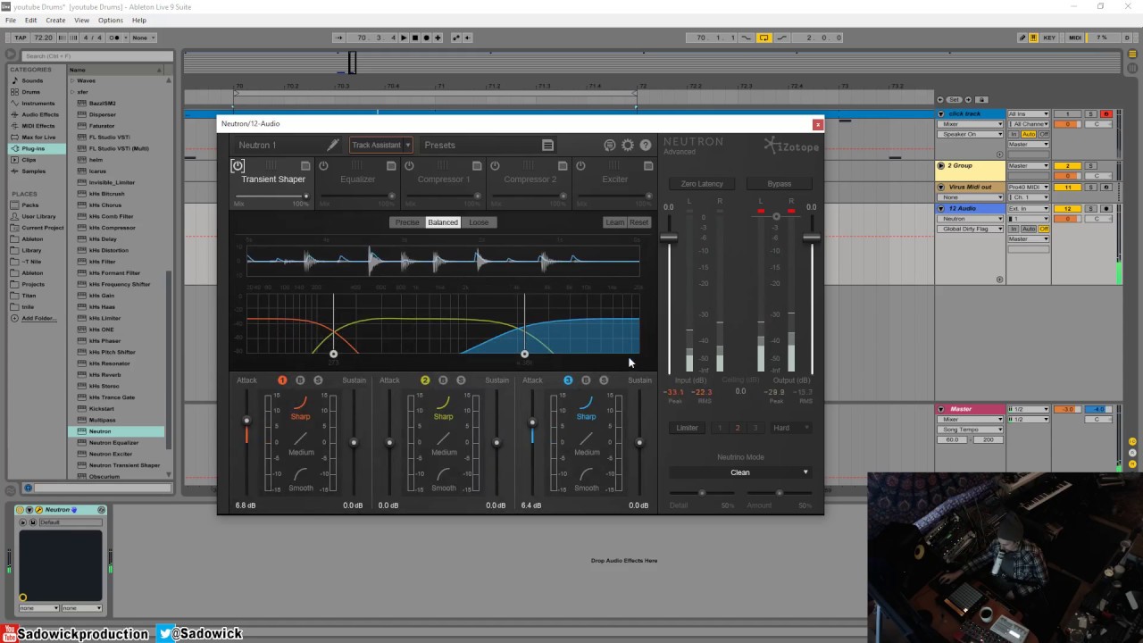Open Compressor 1 module preset icon
This screenshot has width=1143, height=643.
(x=477, y=165)
